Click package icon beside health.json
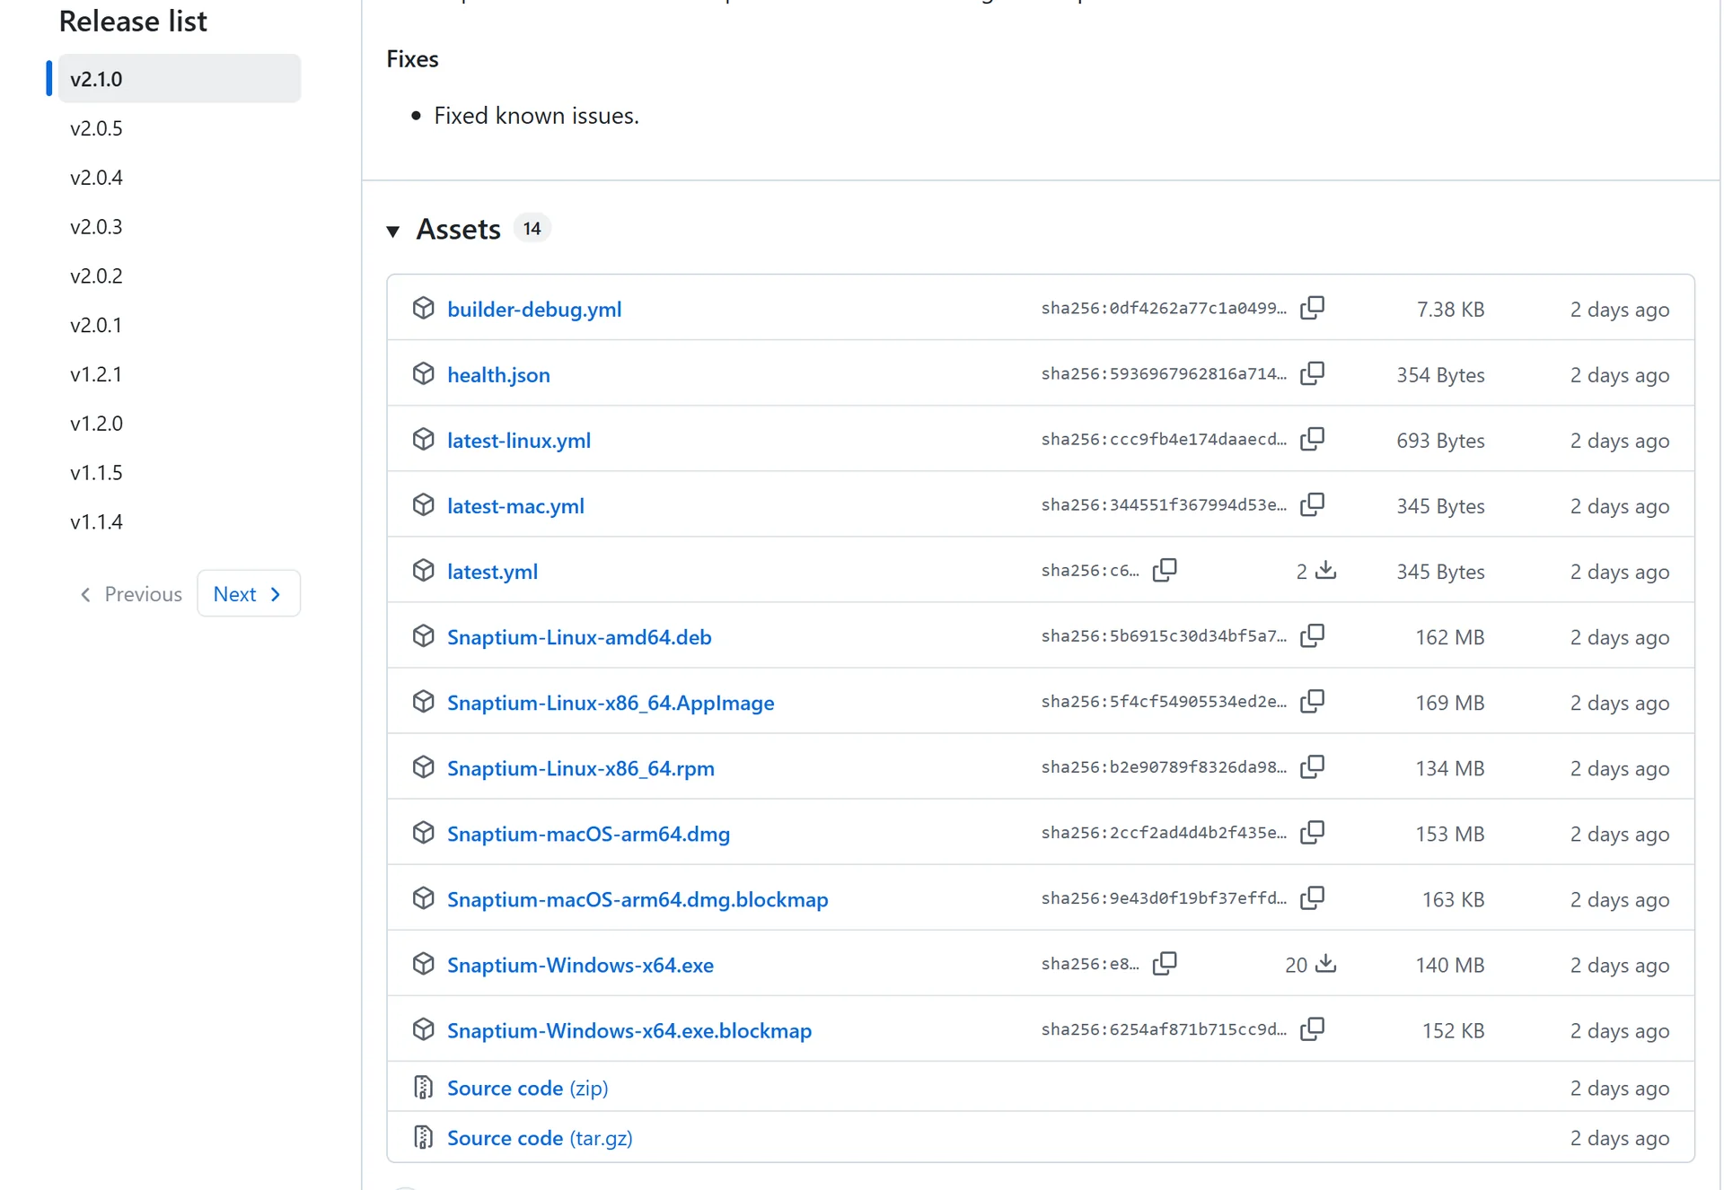Image resolution: width=1724 pixels, height=1190 pixels. point(423,373)
